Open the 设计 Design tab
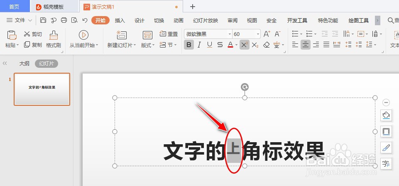The width and height of the screenshot is (399, 186). pyautogui.click(x=140, y=21)
